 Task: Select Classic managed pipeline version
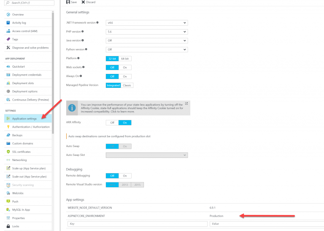[x=127, y=85]
